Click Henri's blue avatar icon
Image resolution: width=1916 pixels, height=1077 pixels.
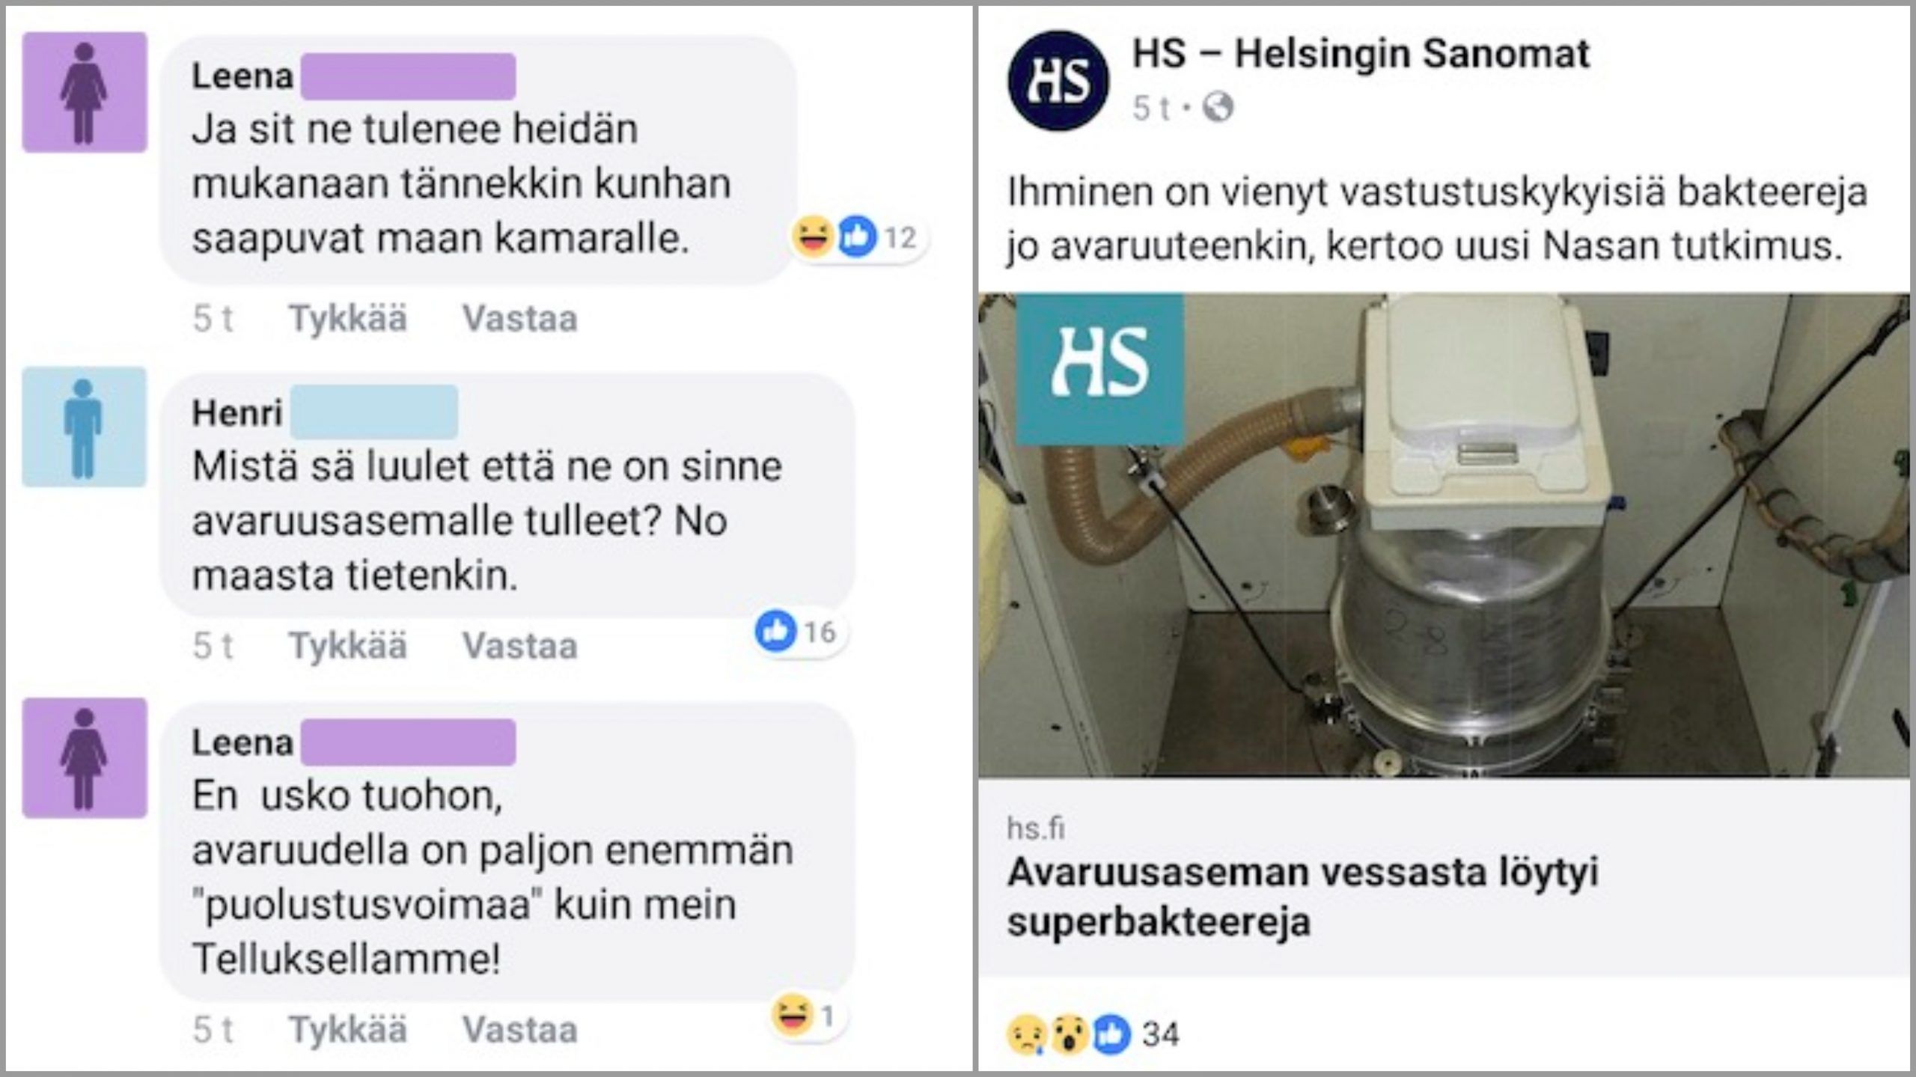[x=84, y=427]
